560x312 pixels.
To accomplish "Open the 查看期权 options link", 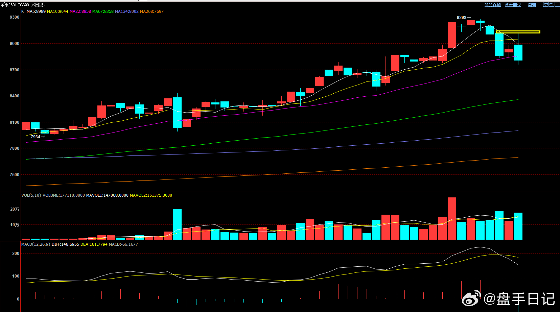I will [513, 5].
